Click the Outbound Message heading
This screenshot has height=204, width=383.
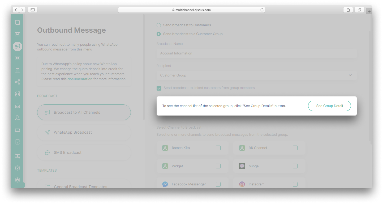click(71, 30)
